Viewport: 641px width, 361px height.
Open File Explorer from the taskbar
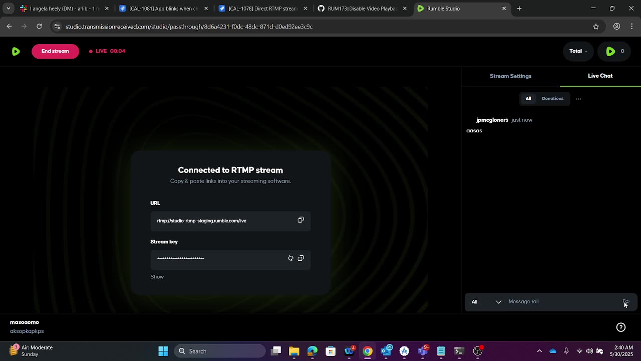coord(294,351)
